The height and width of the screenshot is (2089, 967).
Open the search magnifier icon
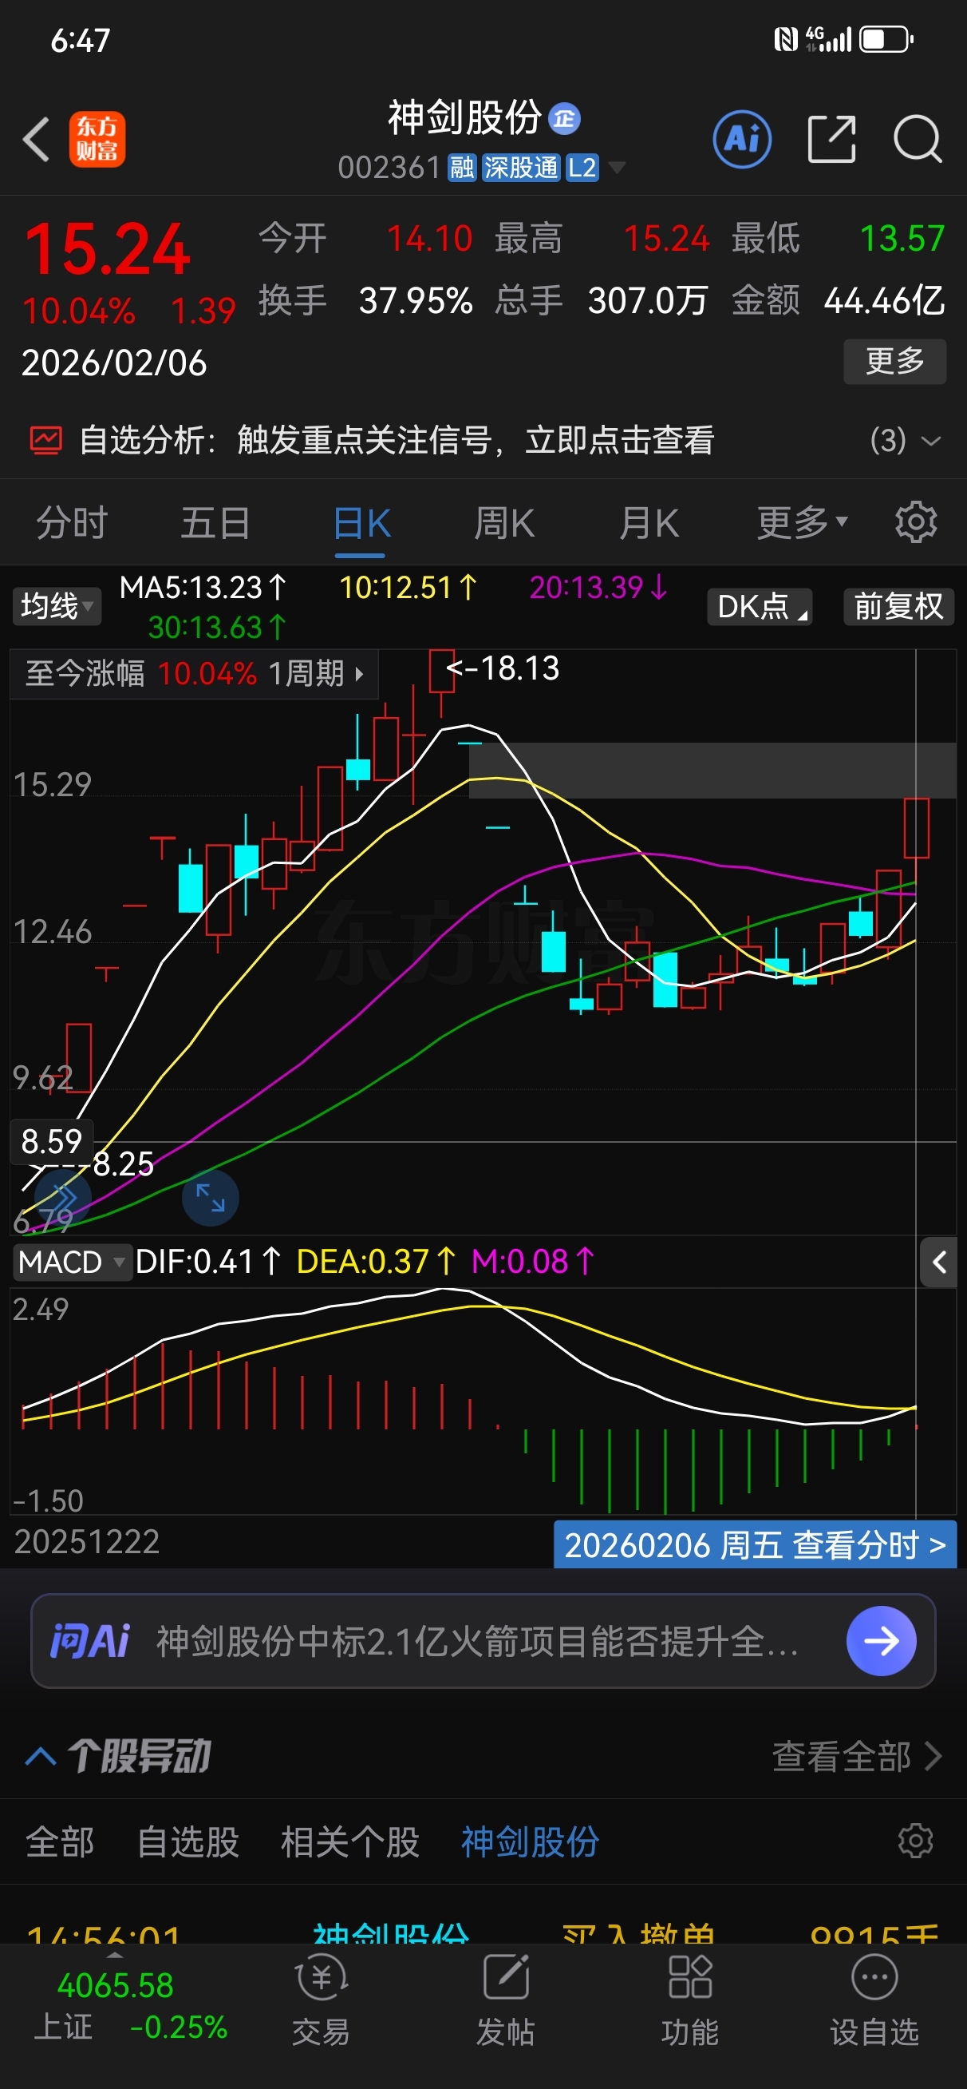click(918, 140)
